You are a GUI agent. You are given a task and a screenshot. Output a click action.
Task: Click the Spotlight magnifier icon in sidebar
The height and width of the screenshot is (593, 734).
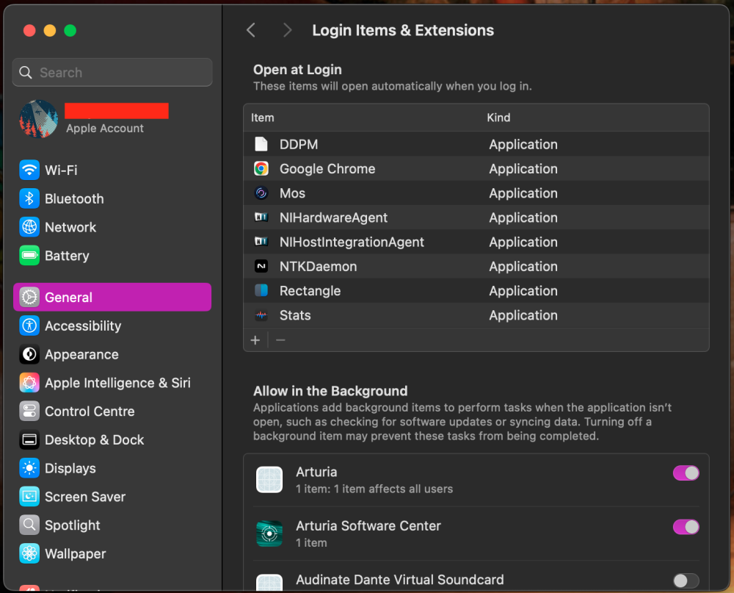(29, 525)
